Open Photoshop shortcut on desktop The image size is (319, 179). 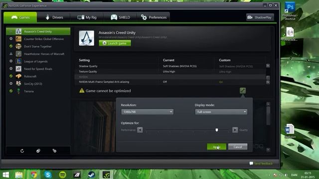click(290, 11)
